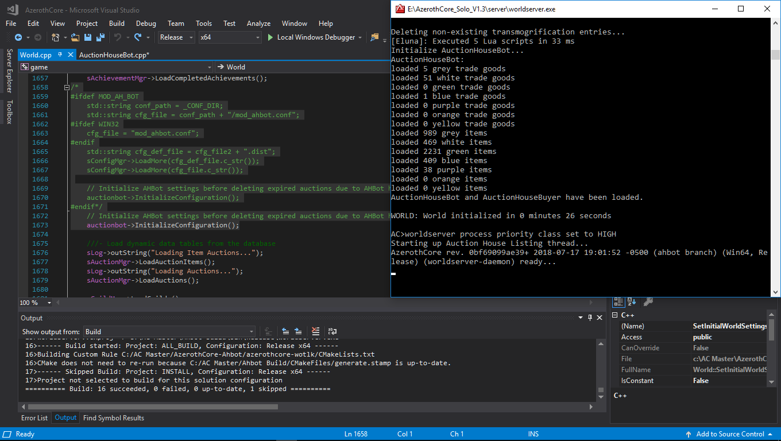This screenshot has height=441, width=781.
Task: Switch to the Error List panel
Action: tap(34, 417)
